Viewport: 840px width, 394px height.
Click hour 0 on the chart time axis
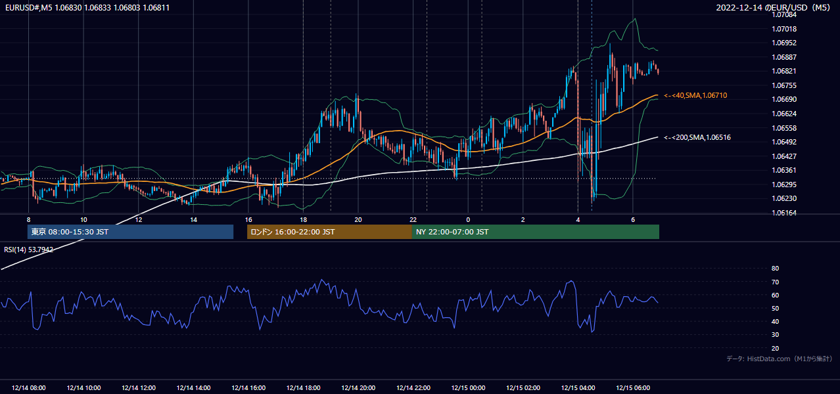[x=468, y=219]
